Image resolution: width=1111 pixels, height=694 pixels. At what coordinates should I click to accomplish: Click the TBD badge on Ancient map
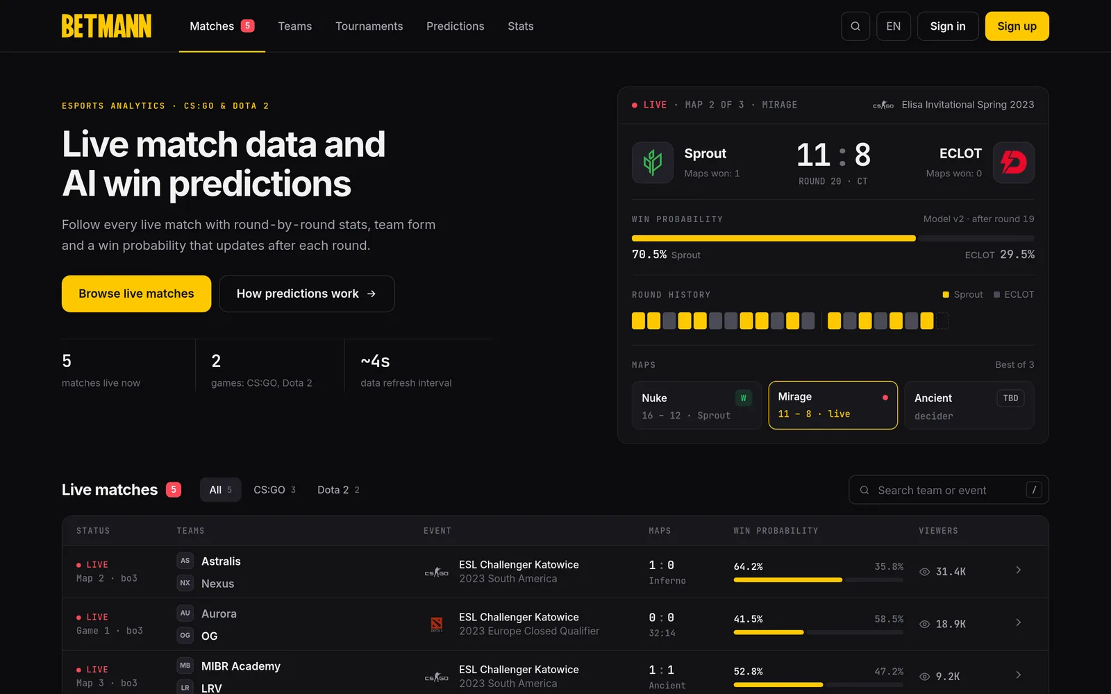1010,398
